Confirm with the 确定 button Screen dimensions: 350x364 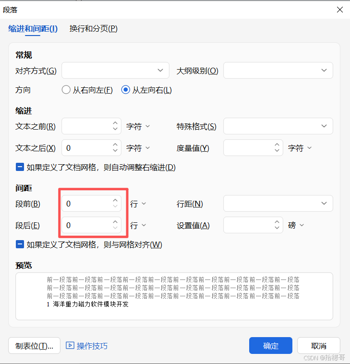[271, 346]
